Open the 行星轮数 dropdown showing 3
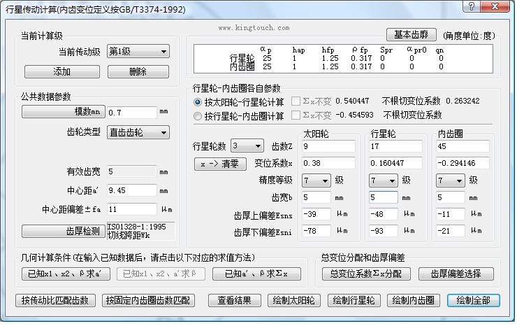The width and height of the screenshot is (517, 326). pos(247,146)
